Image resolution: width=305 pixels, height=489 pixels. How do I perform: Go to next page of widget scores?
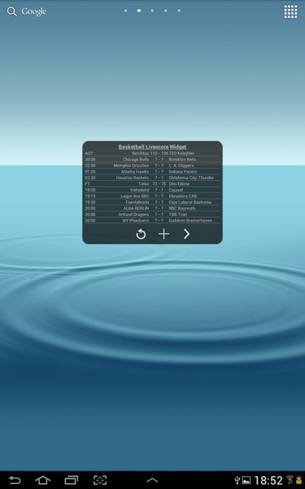click(x=186, y=234)
